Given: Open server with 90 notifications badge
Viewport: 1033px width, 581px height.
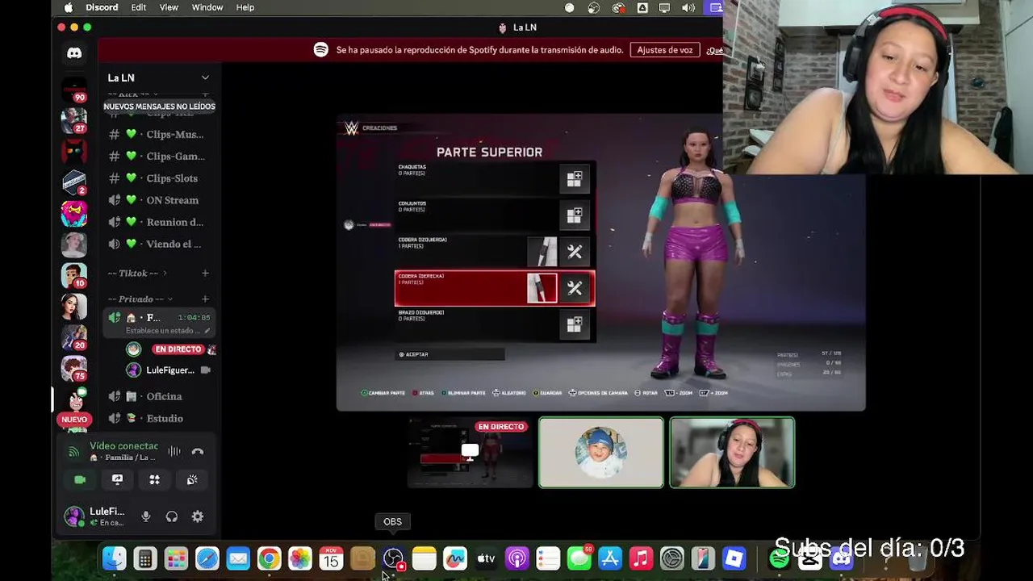Looking at the screenshot, I should click(x=74, y=91).
